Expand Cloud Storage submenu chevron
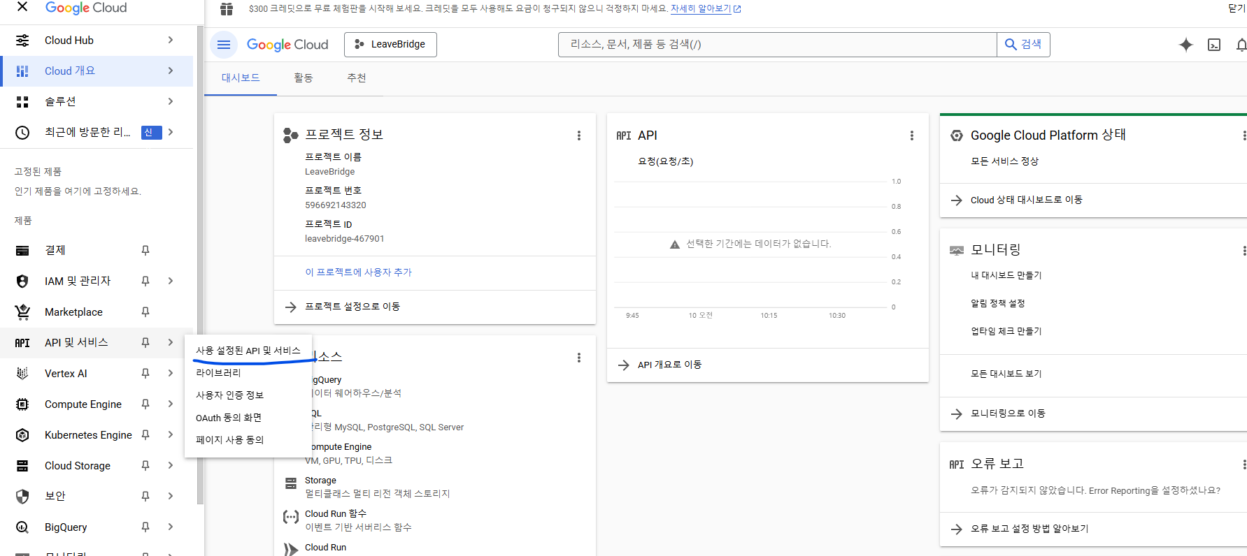Image resolution: width=1247 pixels, height=556 pixels. (171, 466)
